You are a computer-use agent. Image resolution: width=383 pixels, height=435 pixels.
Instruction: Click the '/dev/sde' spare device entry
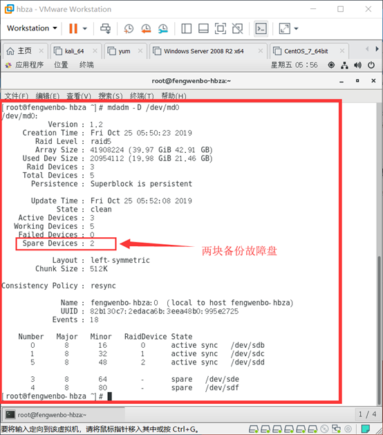[x=223, y=379]
